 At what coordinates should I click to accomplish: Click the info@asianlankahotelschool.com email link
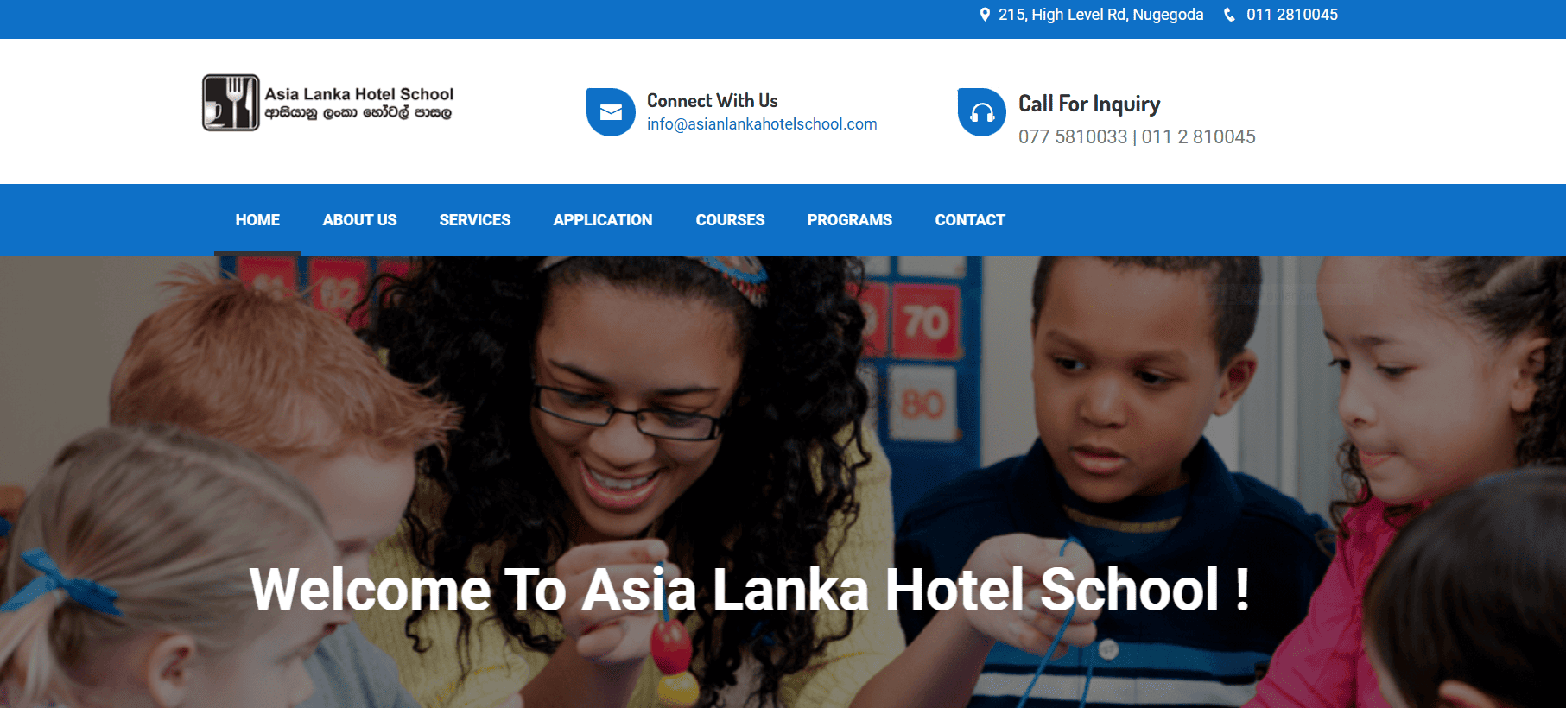[x=762, y=124]
